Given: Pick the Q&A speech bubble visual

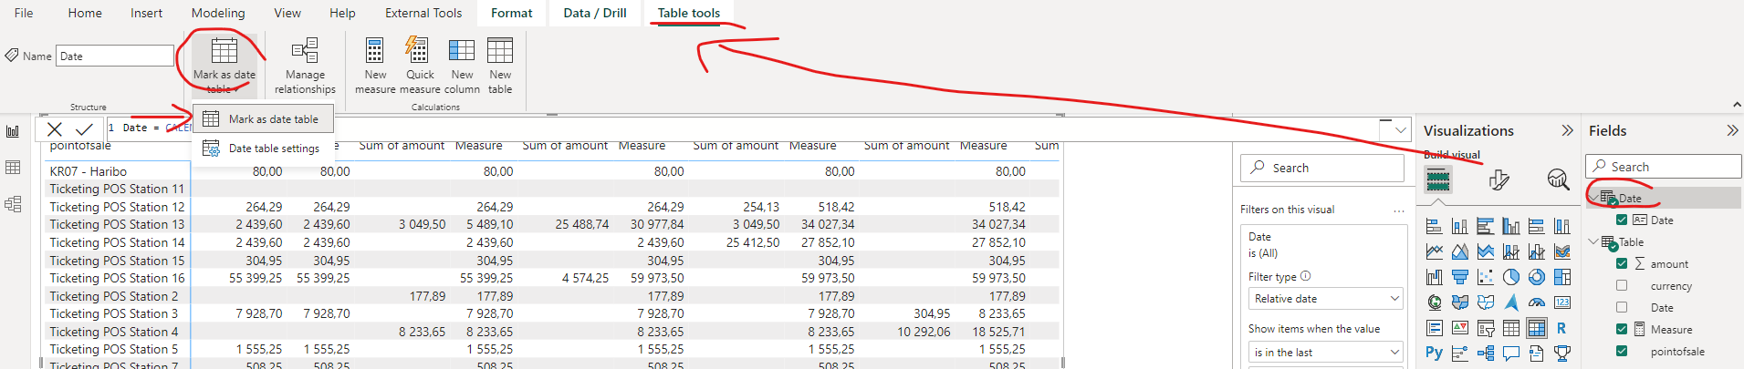Looking at the screenshot, I should click(1511, 354).
